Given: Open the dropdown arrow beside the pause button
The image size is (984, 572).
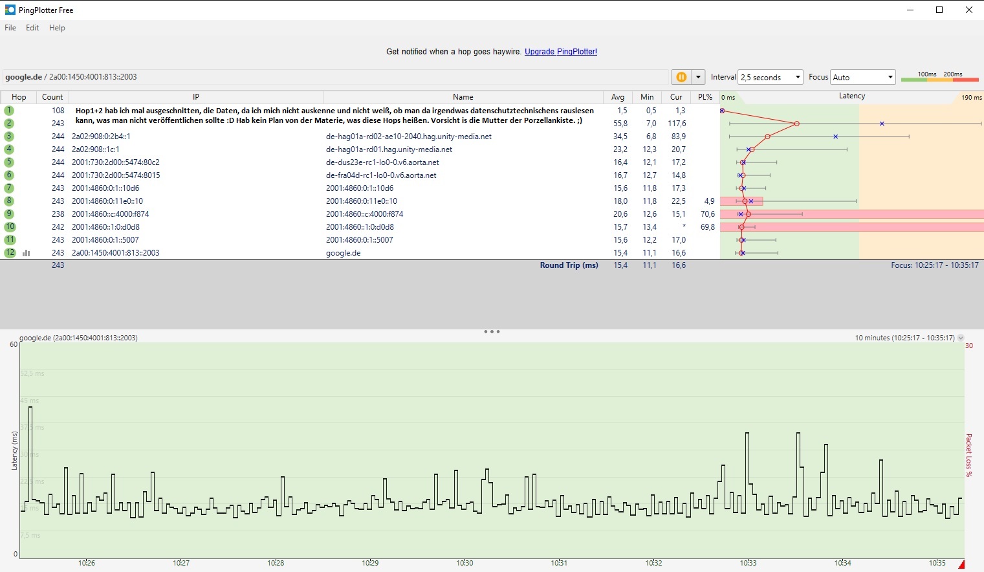Looking at the screenshot, I should [699, 77].
